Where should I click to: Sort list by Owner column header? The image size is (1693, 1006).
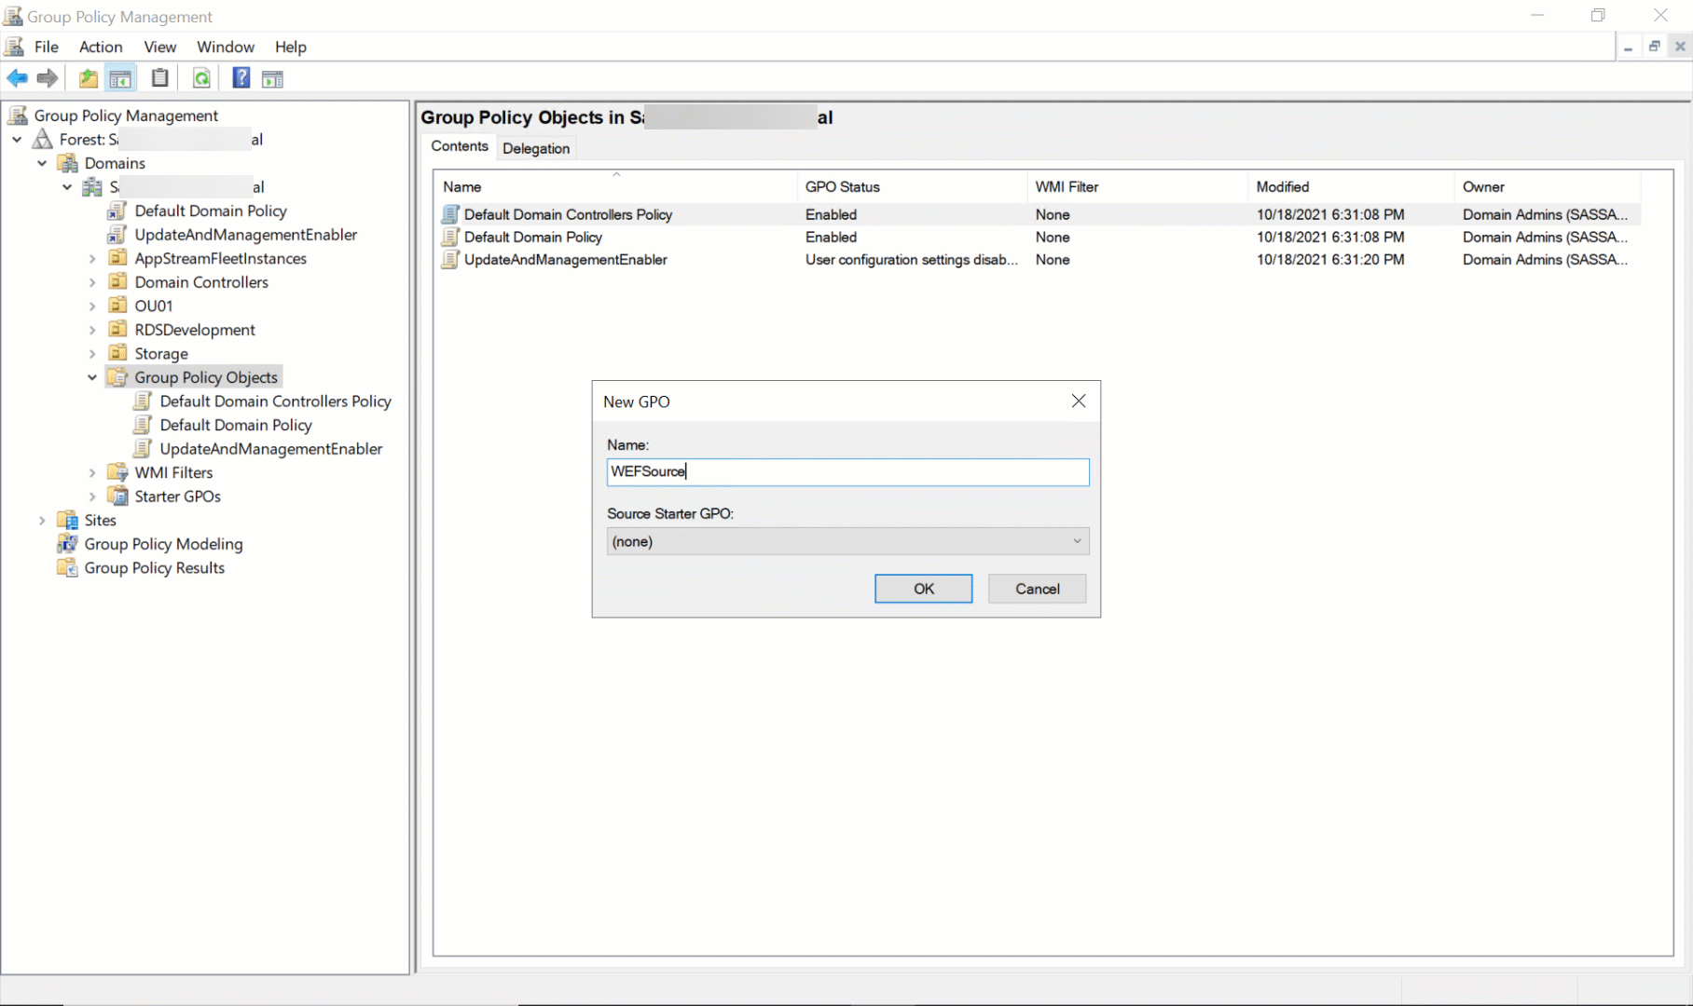(1548, 186)
